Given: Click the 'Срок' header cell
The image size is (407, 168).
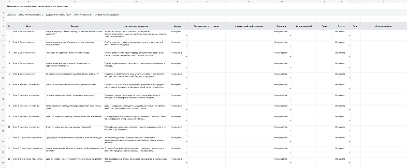Looking at the screenshot, I should point(324,26).
